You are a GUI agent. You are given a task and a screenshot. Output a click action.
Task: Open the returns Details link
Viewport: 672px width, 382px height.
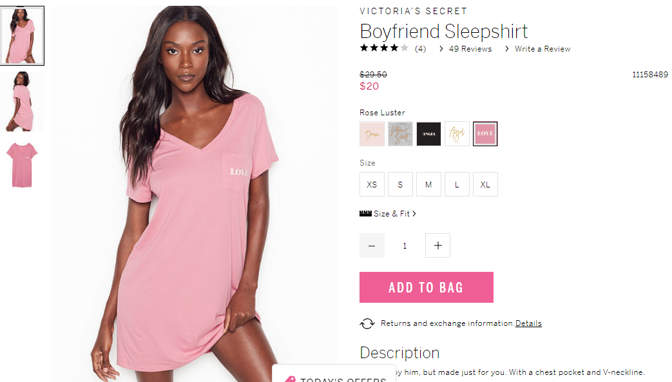click(528, 323)
